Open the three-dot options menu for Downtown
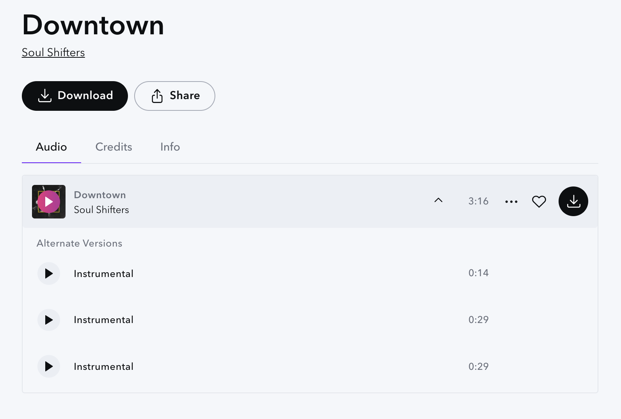The height and width of the screenshot is (419, 621). [x=511, y=201]
